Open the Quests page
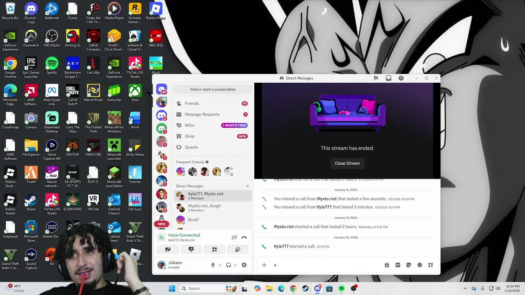 pos(212,147)
